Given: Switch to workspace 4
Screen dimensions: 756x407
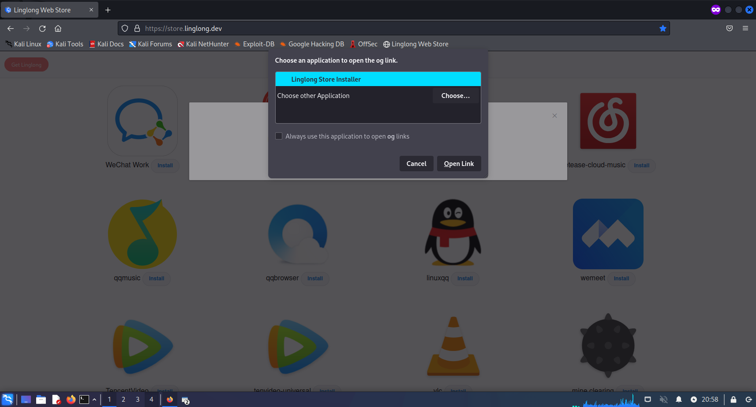Looking at the screenshot, I should 151,399.
